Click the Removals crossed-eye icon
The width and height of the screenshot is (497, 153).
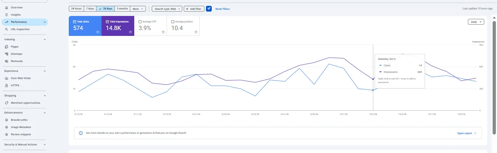coord(7,61)
